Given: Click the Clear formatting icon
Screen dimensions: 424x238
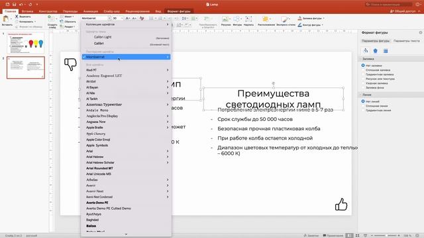Looking at the screenshot, I should (141, 18).
